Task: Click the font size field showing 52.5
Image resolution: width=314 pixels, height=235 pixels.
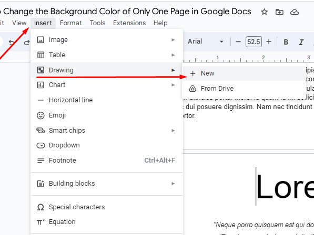Action: (x=254, y=42)
